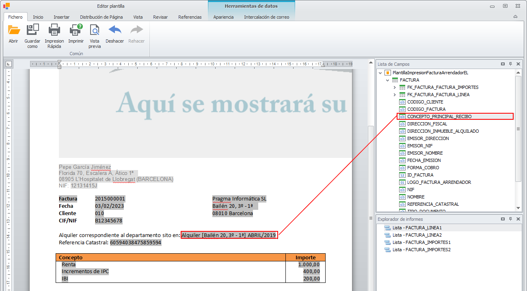Pin the Explorador de informes panel
This screenshot has width=527, height=291.
510,219
